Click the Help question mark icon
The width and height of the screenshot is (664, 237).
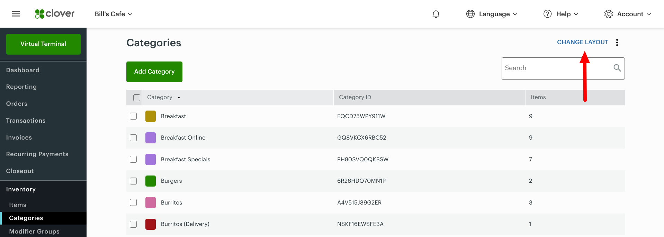[547, 14]
